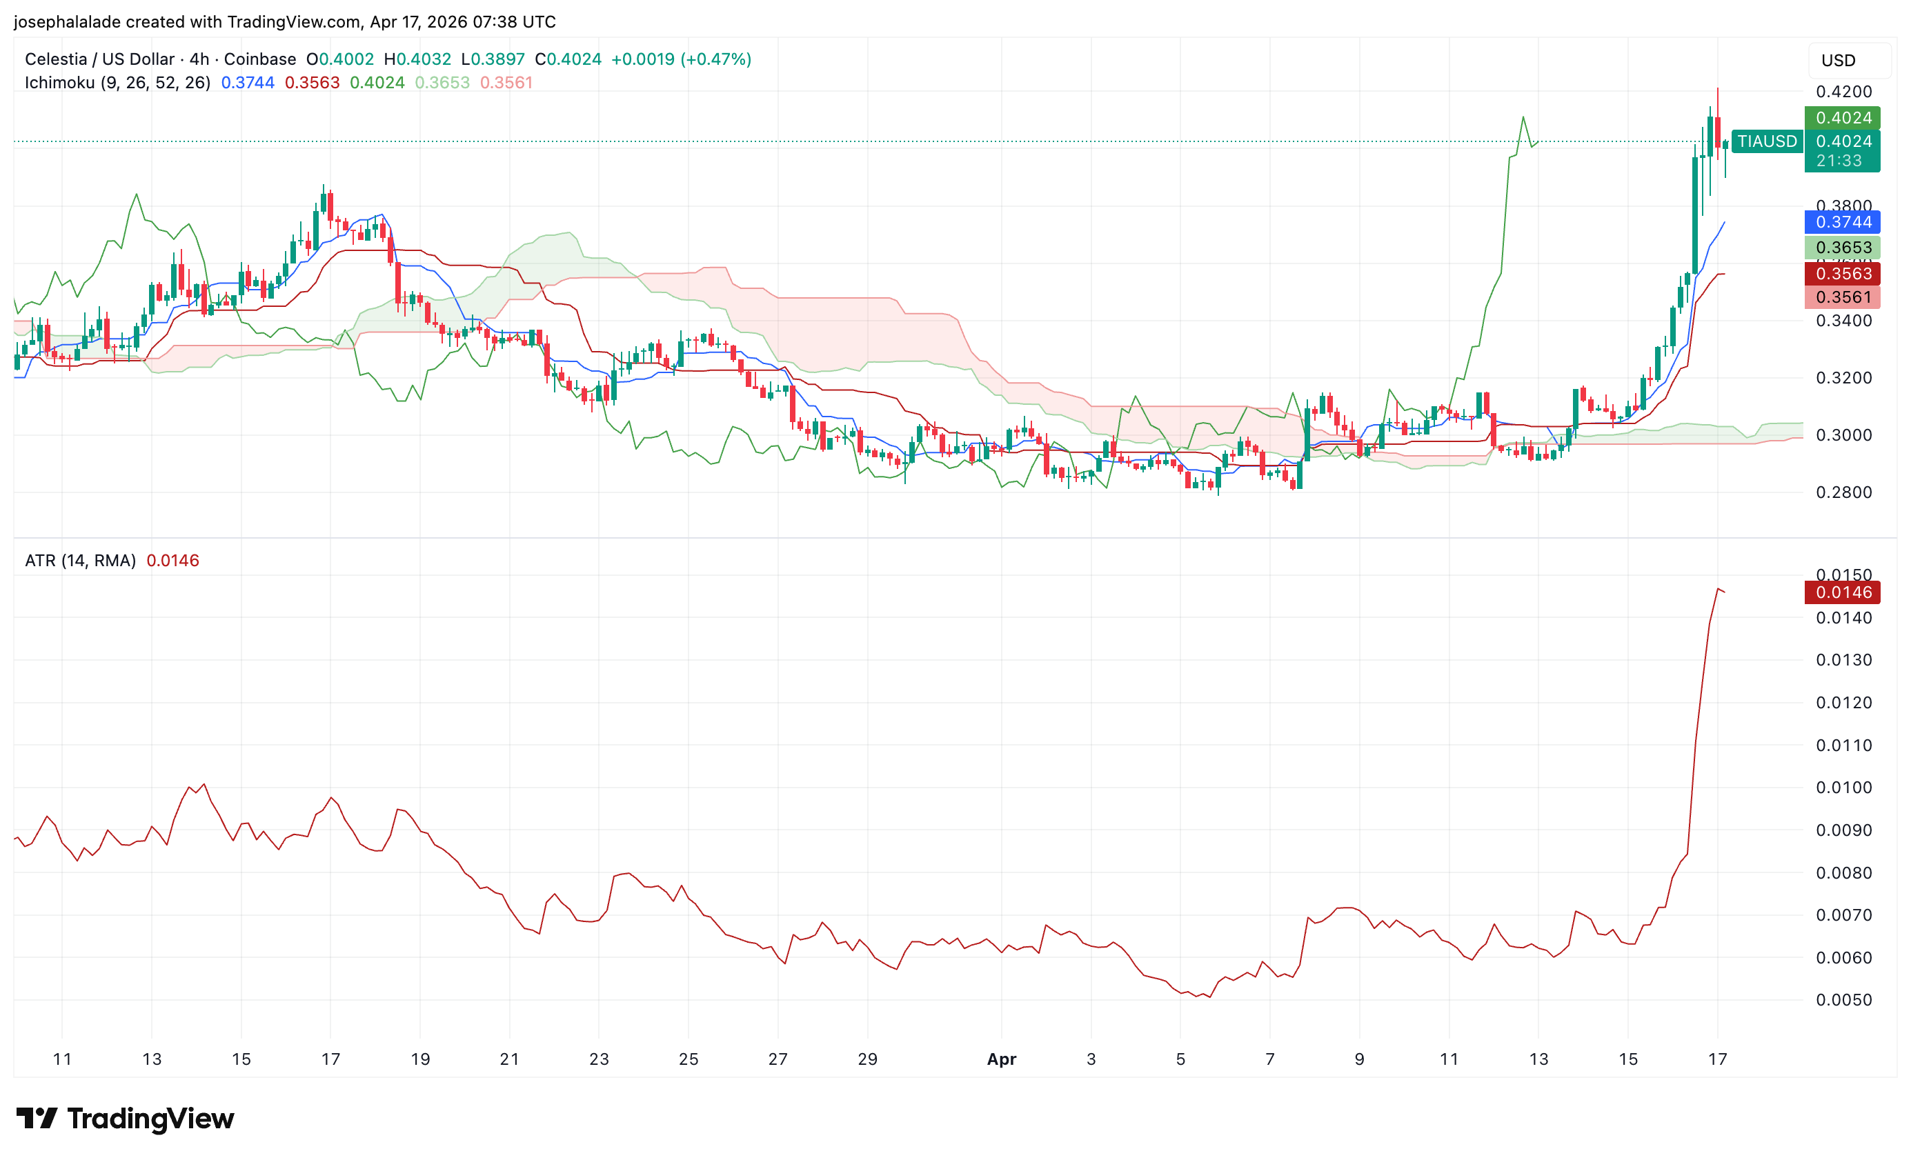Screen dimensions: 1911x1160
Task: Click the 11 date at the start of the time axis
Action: (62, 1059)
